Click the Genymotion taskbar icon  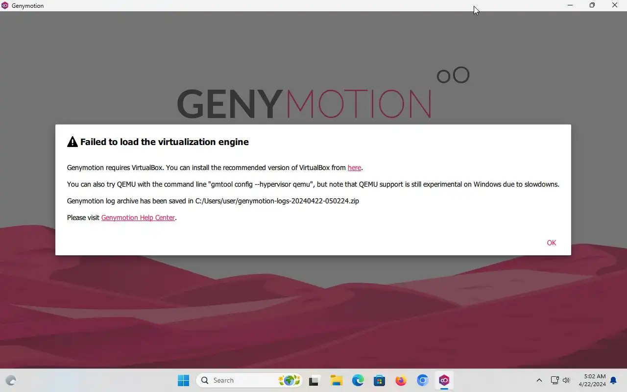point(444,380)
